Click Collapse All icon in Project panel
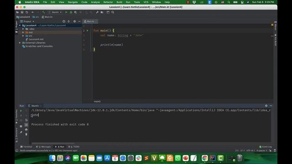Screen dimensions: 292x164 click(x=69, y=21)
